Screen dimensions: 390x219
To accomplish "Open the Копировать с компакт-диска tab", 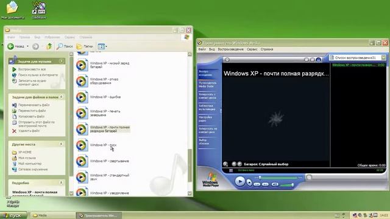I will [207, 96].
